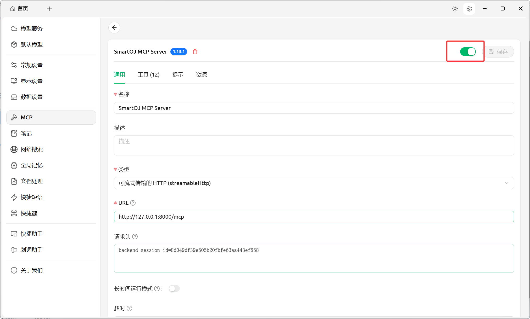Open the 全局记忆 settings page
This screenshot has width=530, height=319.
pos(51,165)
